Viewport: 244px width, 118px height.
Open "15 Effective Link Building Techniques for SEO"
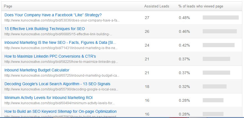45,29
